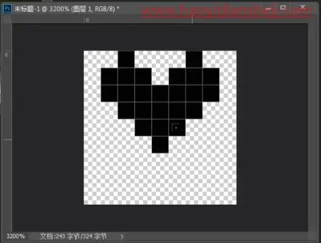Click leftmost pixel of heart's full seven-pixel row
Viewport: 321px width, 243px height.
(109, 93)
